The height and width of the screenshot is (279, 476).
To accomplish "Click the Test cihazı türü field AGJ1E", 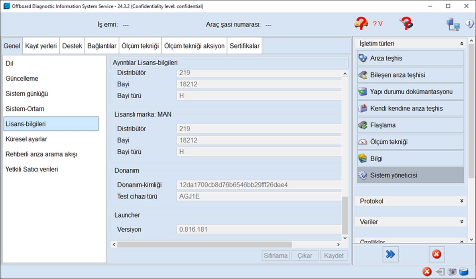I will tap(259, 196).
